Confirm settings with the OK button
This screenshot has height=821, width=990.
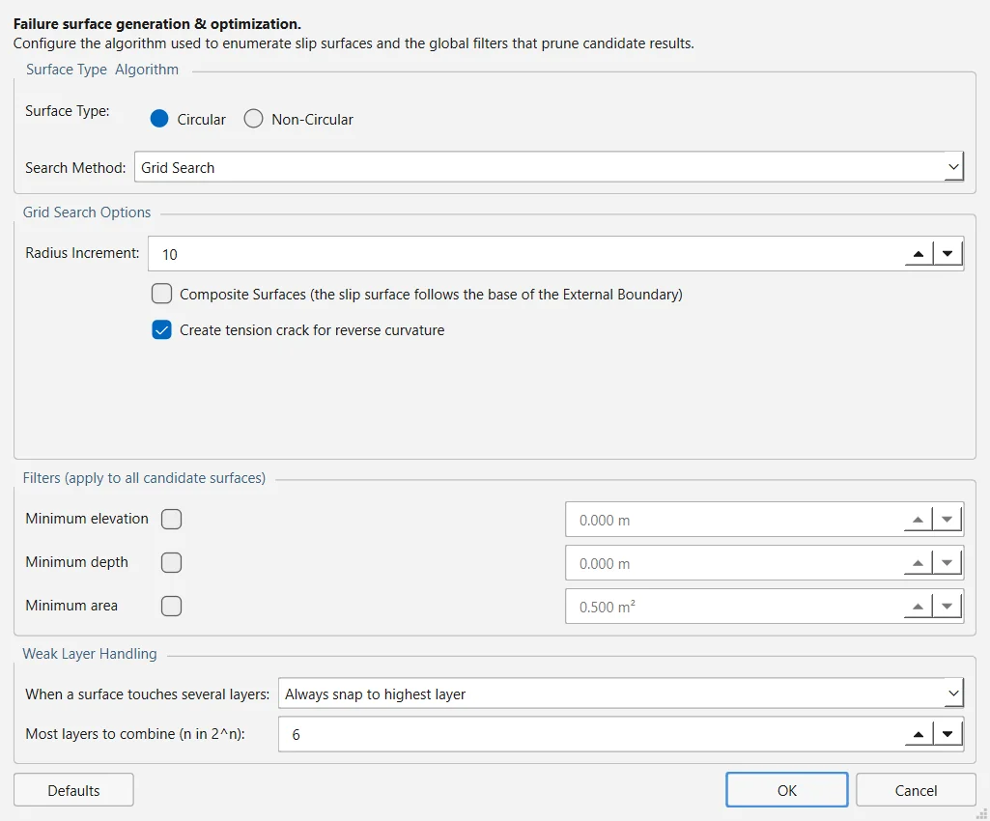click(787, 790)
